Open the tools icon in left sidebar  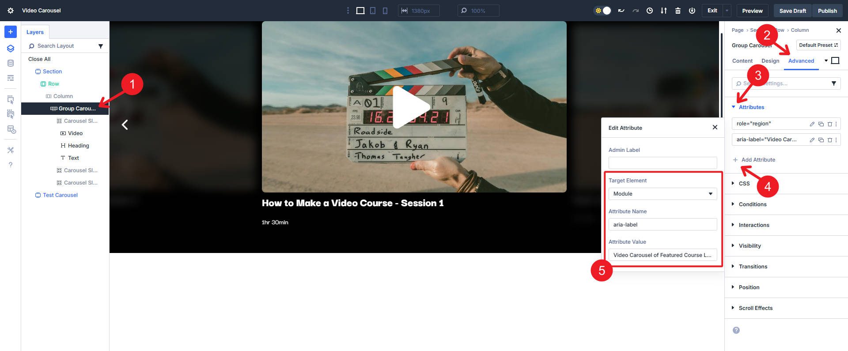tap(11, 150)
